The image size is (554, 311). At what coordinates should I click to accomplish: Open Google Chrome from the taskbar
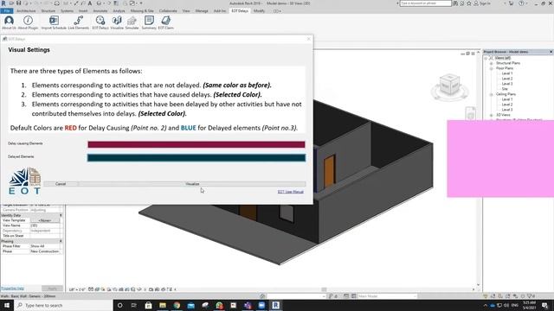(177, 305)
